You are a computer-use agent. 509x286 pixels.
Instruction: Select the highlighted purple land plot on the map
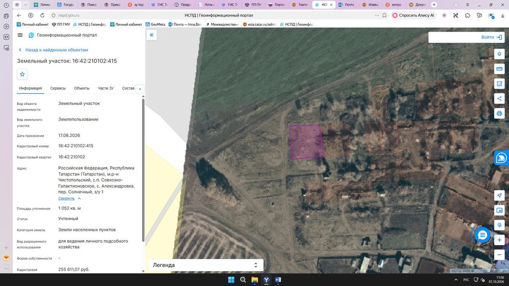tap(306, 142)
